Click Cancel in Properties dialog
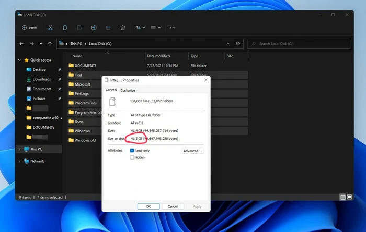 tap(173, 206)
